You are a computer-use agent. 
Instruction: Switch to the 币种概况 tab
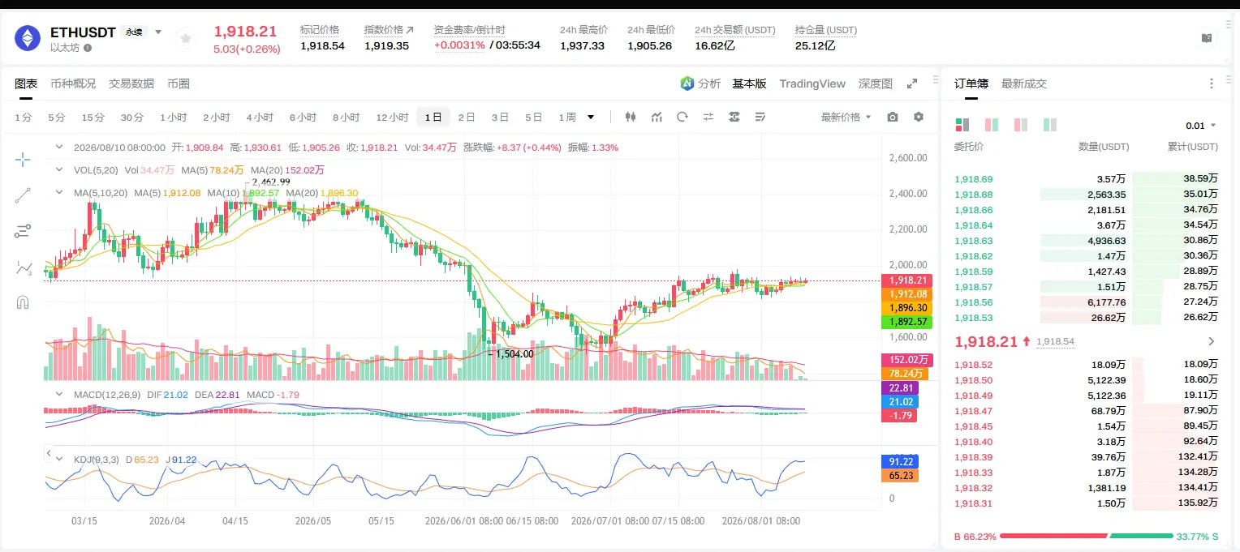pos(73,83)
